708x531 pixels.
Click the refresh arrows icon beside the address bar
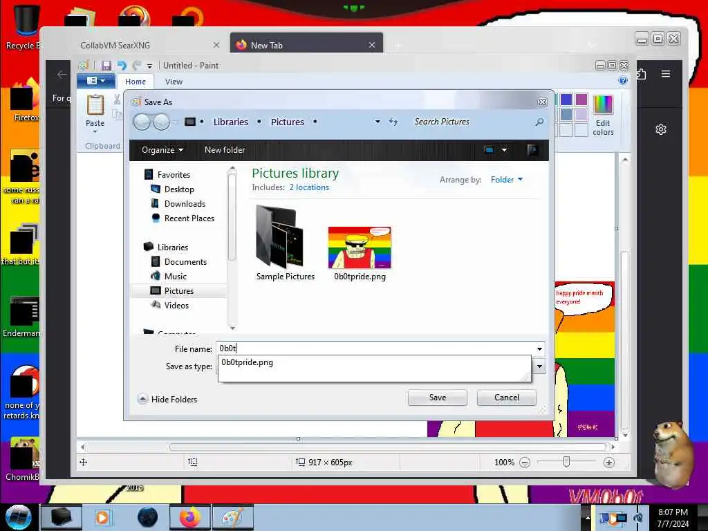393,122
